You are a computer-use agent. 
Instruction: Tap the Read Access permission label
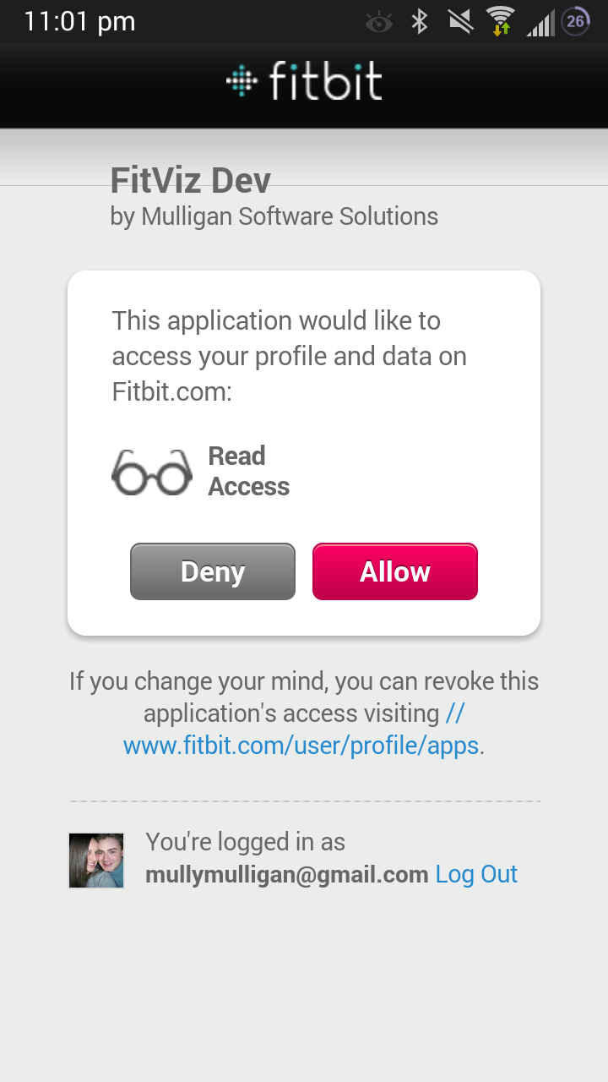249,472
